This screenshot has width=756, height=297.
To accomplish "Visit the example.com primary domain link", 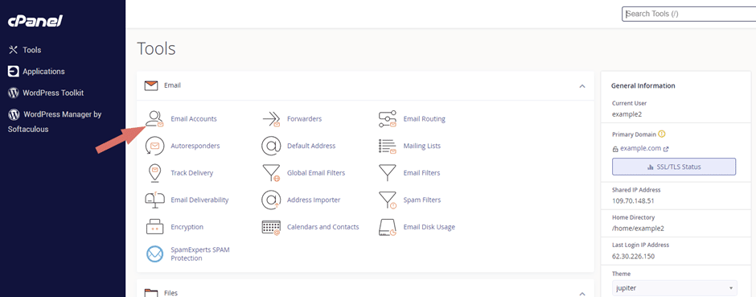I will click(x=640, y=148).
